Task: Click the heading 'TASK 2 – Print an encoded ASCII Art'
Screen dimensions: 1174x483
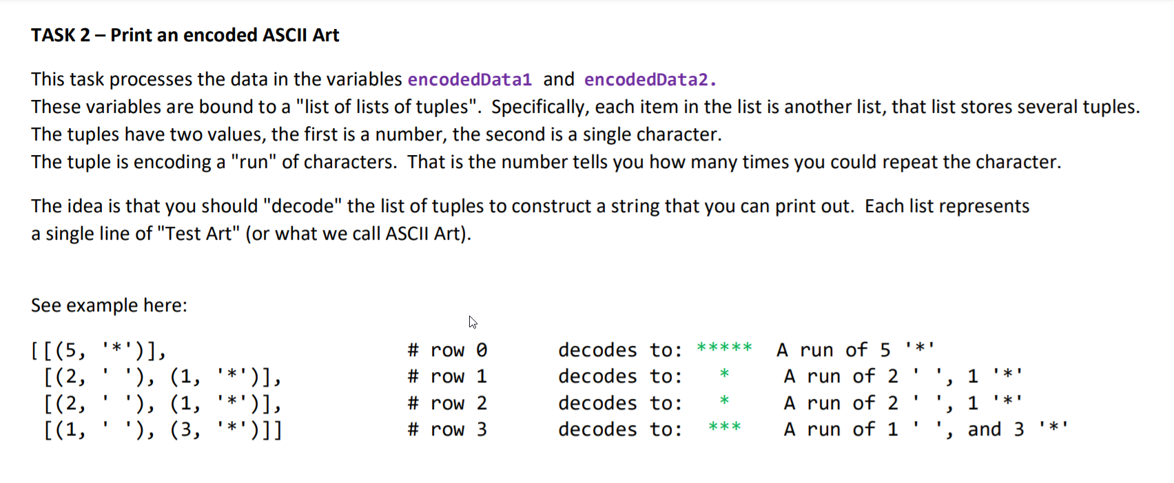Action: [185, 35]
